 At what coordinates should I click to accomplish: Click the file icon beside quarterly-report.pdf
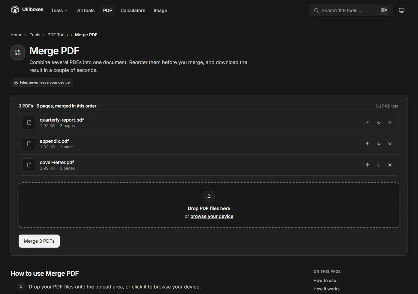coord(29,122)
